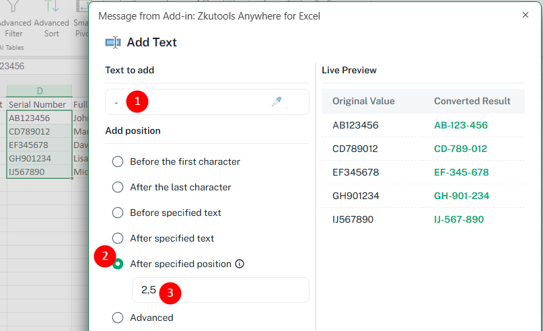Select cell CD789012 in the spreadsheet

40,131
